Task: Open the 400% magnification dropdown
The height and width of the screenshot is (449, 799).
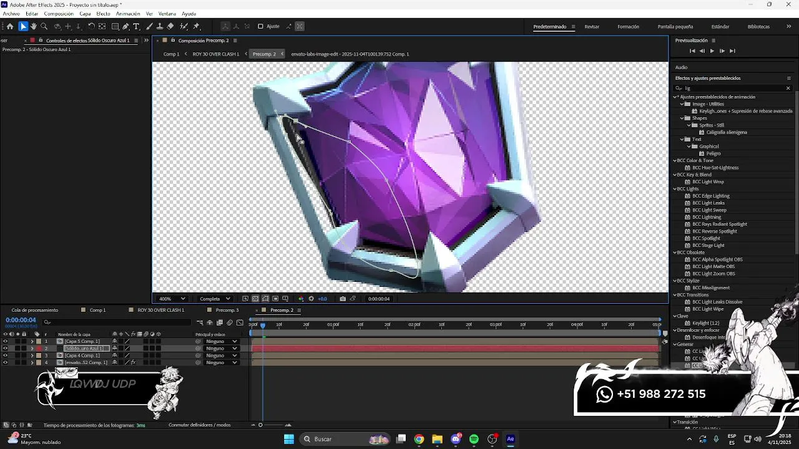Action: point(172,299)
